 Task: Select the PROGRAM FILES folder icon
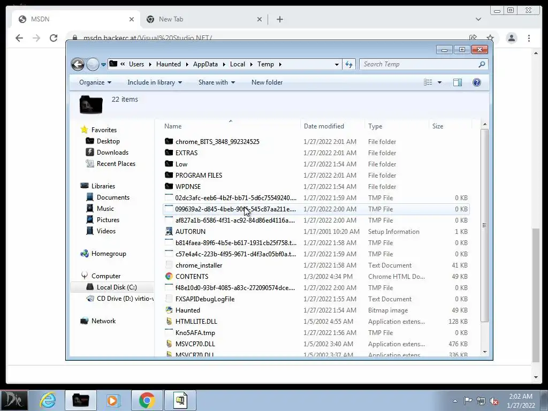(x=169, y=175)
